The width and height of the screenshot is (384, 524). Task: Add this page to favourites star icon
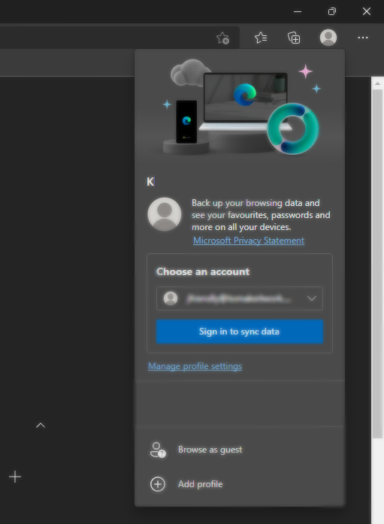222,38
